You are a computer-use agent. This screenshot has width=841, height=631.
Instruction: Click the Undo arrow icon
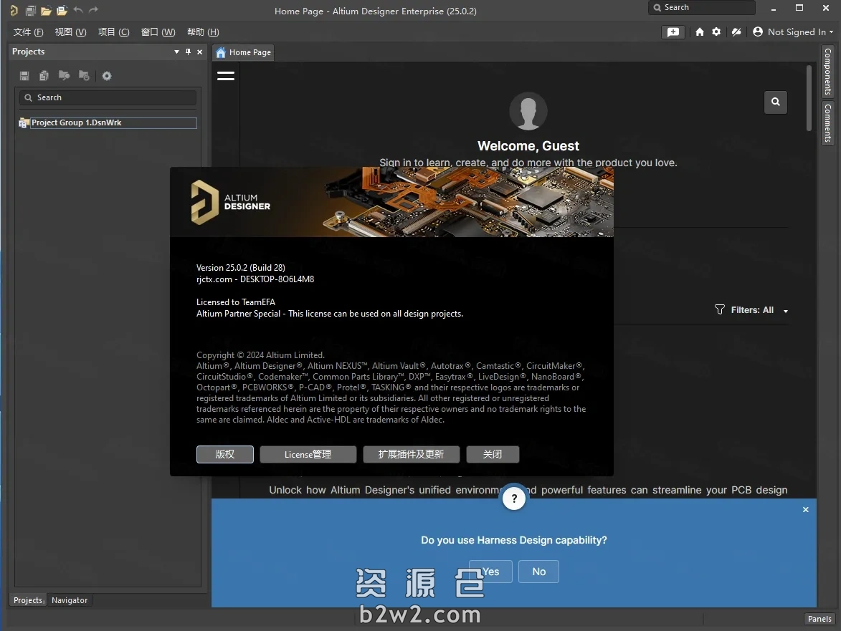(x=78, y=11)
